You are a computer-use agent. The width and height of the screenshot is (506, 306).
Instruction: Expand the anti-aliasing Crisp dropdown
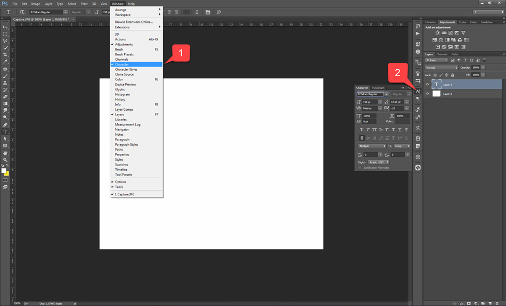click(x=401, y=146)
